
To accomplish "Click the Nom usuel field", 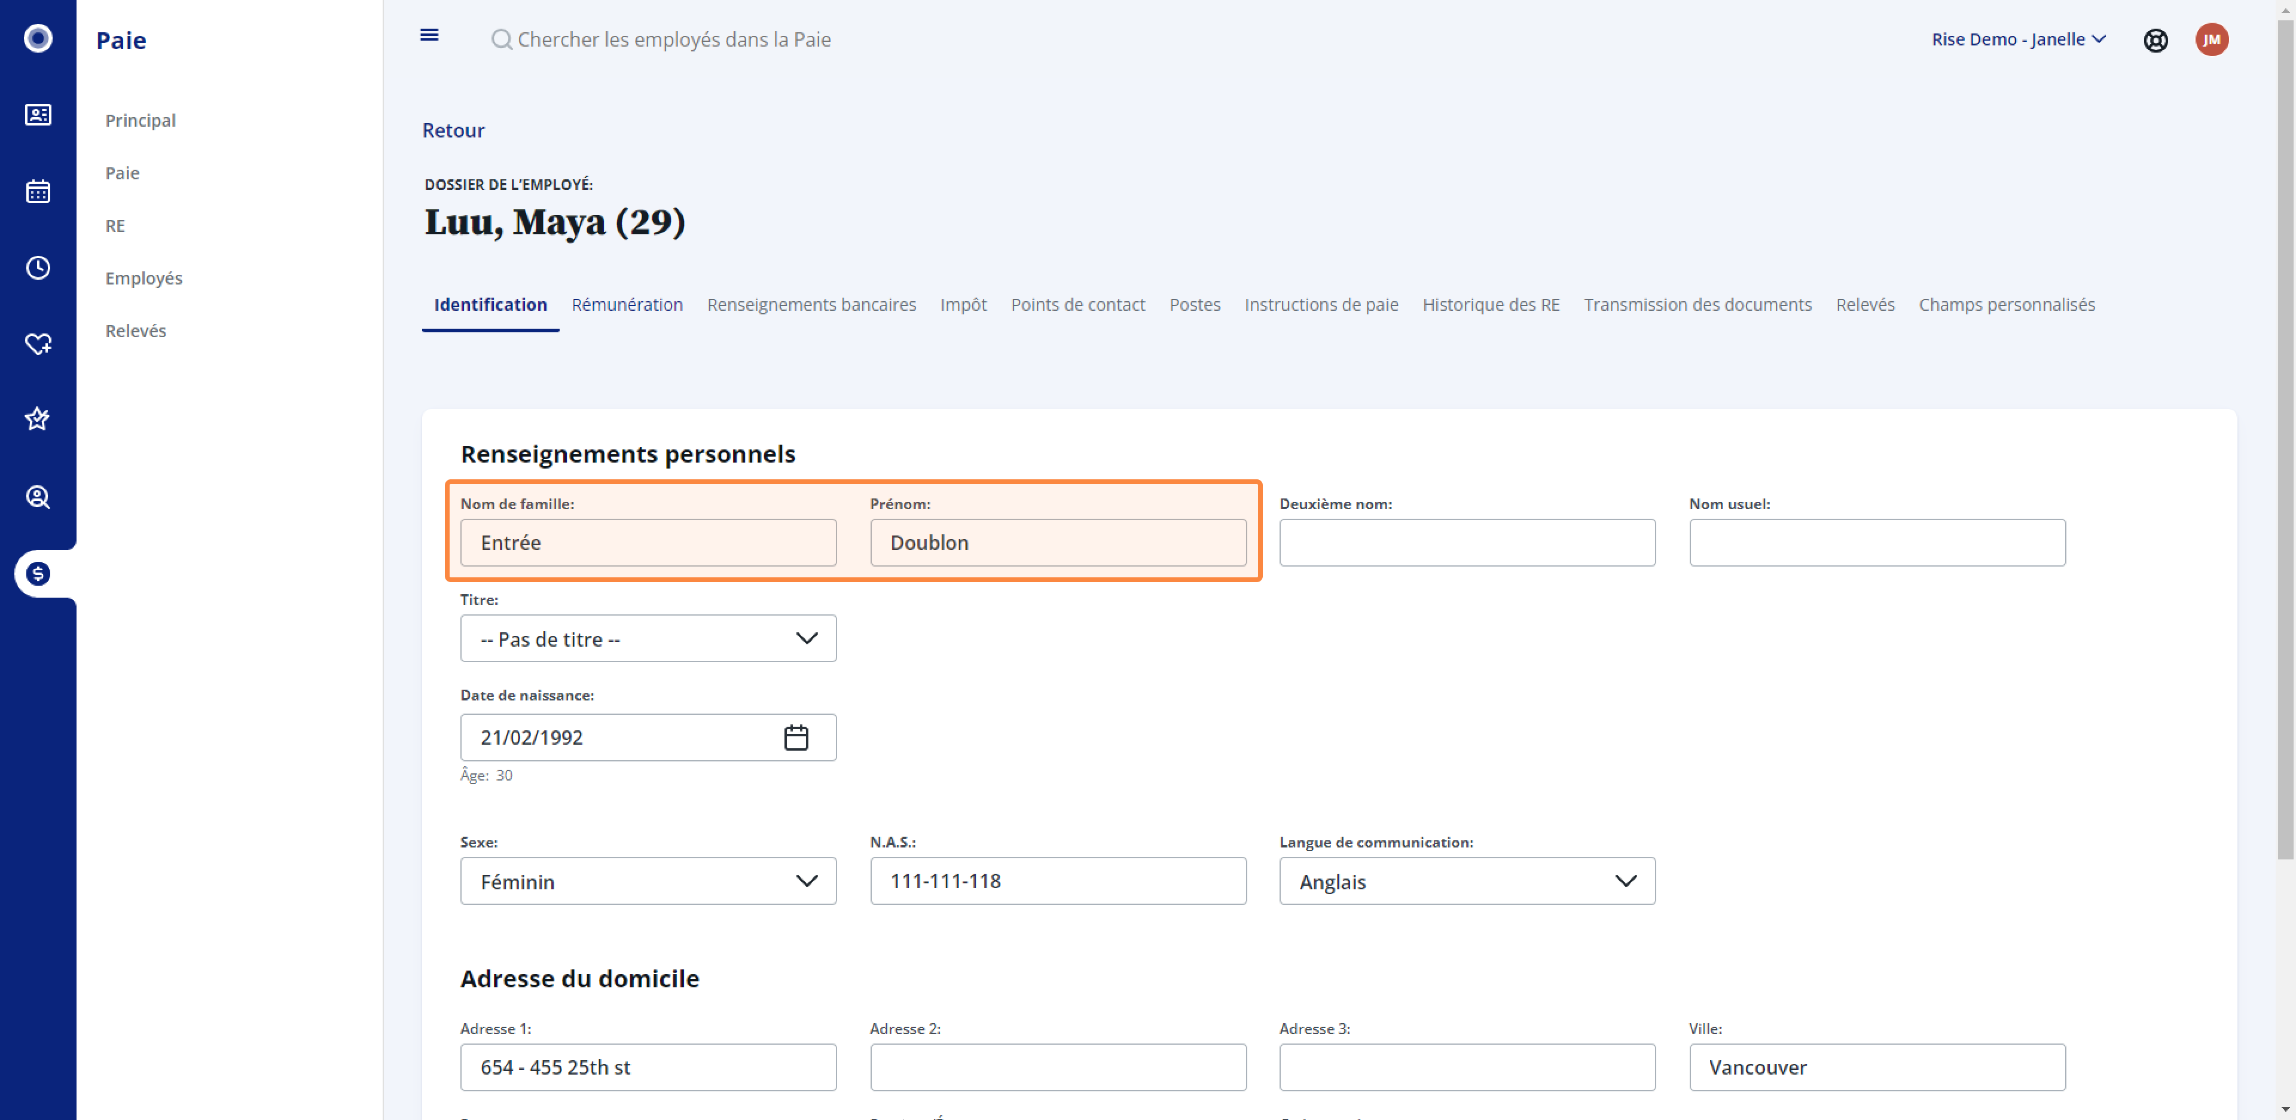I will tap(1877, 543).
